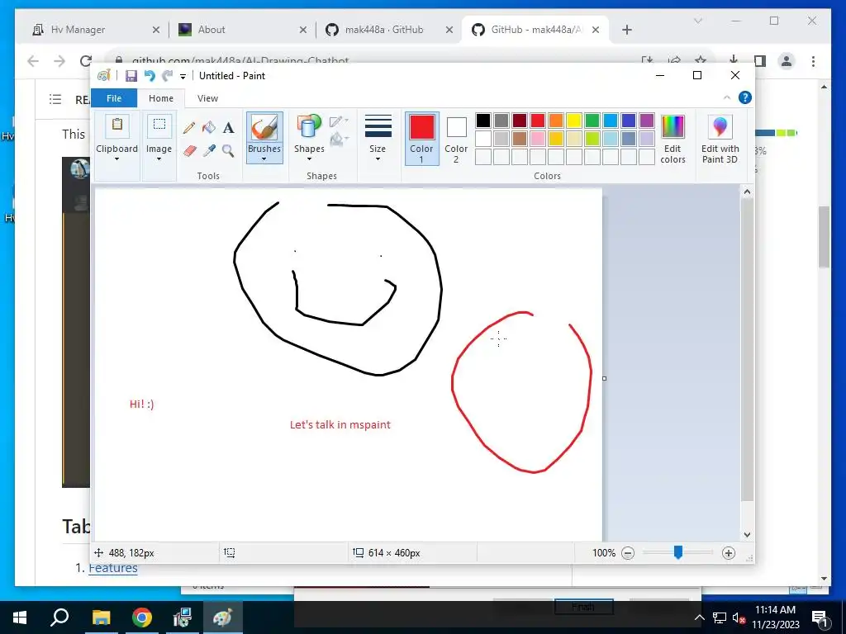Select Color 1 foreground button
The width and height of the screenshot is (846, 634).
[x=421, y=139]
